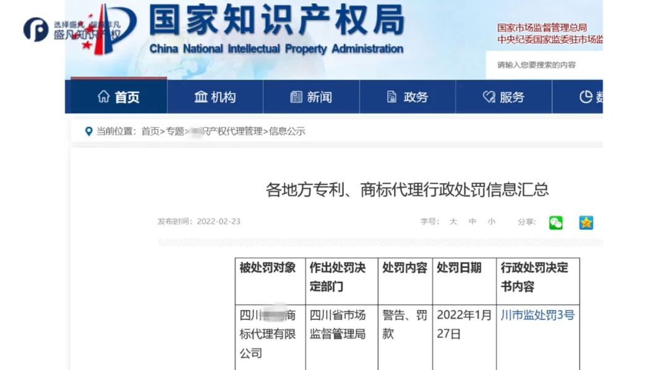Set font size to 小
The image size is (668, 370).
tap(492, 222)
